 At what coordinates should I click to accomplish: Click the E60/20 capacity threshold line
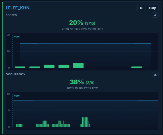(x=85, y=43)
